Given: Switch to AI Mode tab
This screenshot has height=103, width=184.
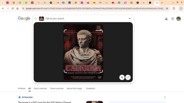Looking at the screenshot, I should [22, 88].
